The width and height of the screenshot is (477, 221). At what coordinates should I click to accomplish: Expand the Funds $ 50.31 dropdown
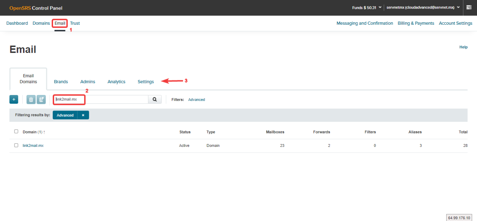(367, 7)
